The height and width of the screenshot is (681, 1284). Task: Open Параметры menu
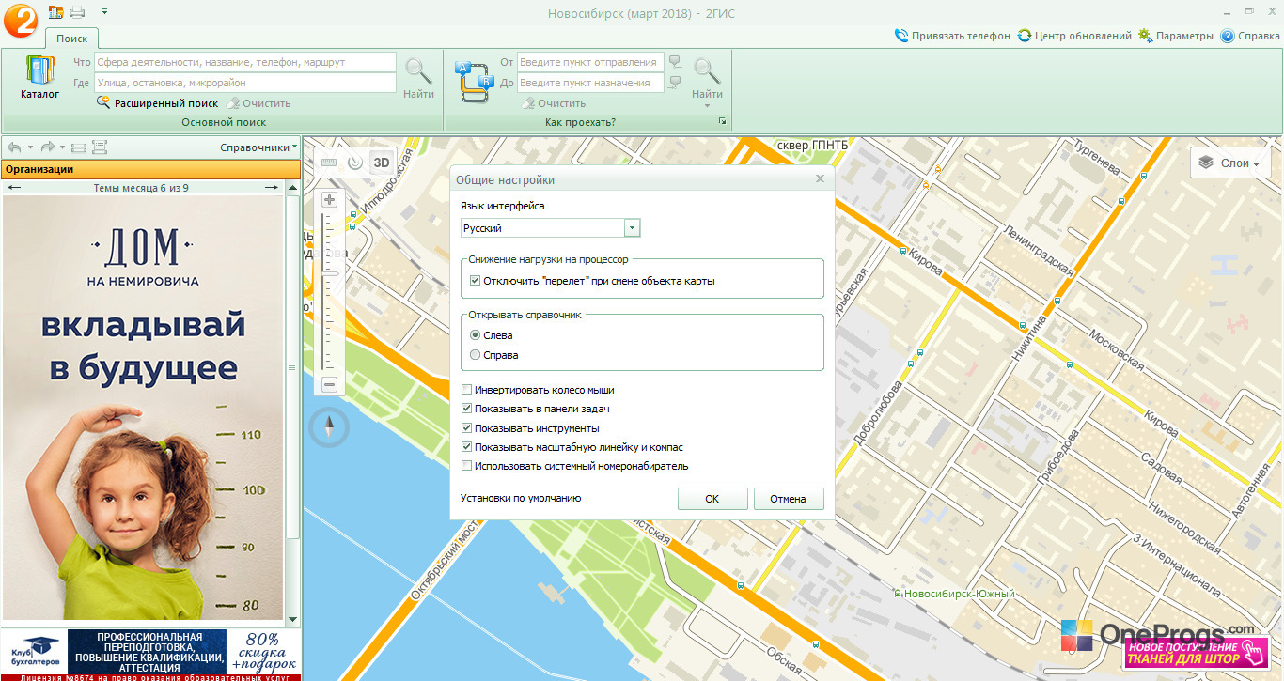(x=1176, y=36)
